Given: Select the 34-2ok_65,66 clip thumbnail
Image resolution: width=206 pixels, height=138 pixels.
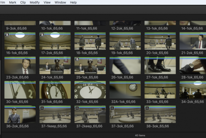Looking at the screenshot, I should (193, 90).
